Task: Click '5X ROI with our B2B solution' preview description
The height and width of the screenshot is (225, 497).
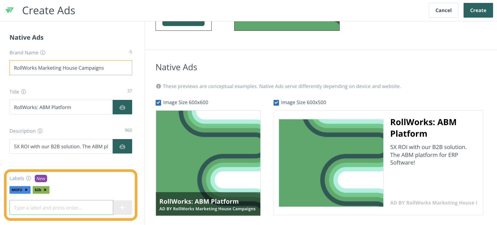Action: click(x=428, y=155)
